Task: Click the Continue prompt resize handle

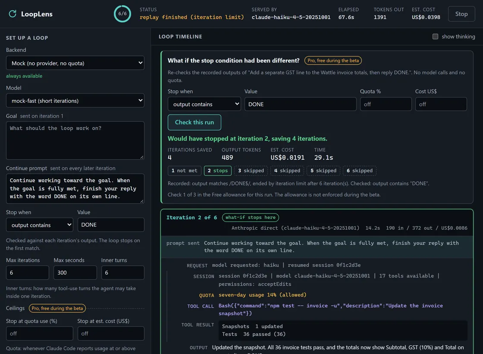Action: 142,201
